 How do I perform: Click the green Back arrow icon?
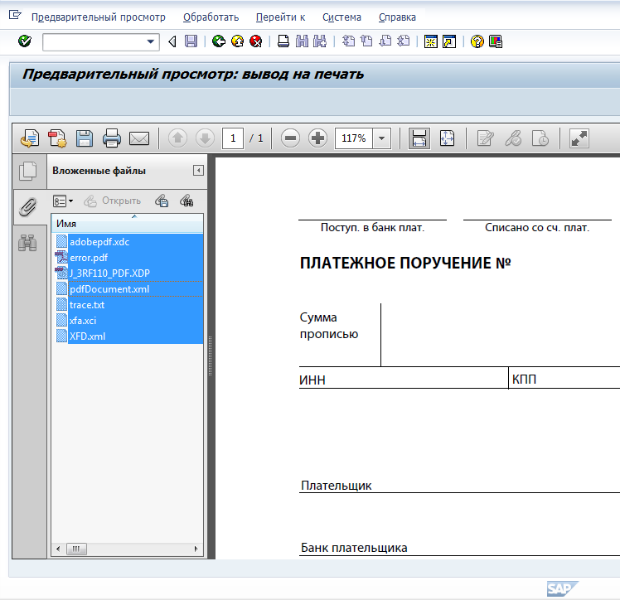click(x=218, y=41)
